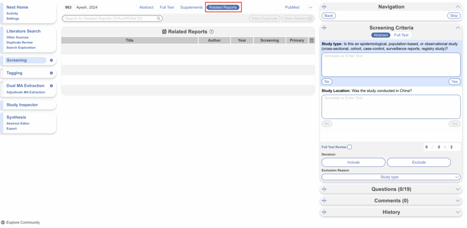The height and width of the screenshot is (228, 467).
Task: Expand the Comments (0) section
Action: click(x=458, y=201)
